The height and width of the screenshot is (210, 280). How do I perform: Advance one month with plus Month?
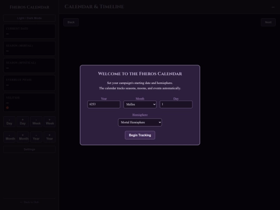pyautogui.click(x=23, y=137)
